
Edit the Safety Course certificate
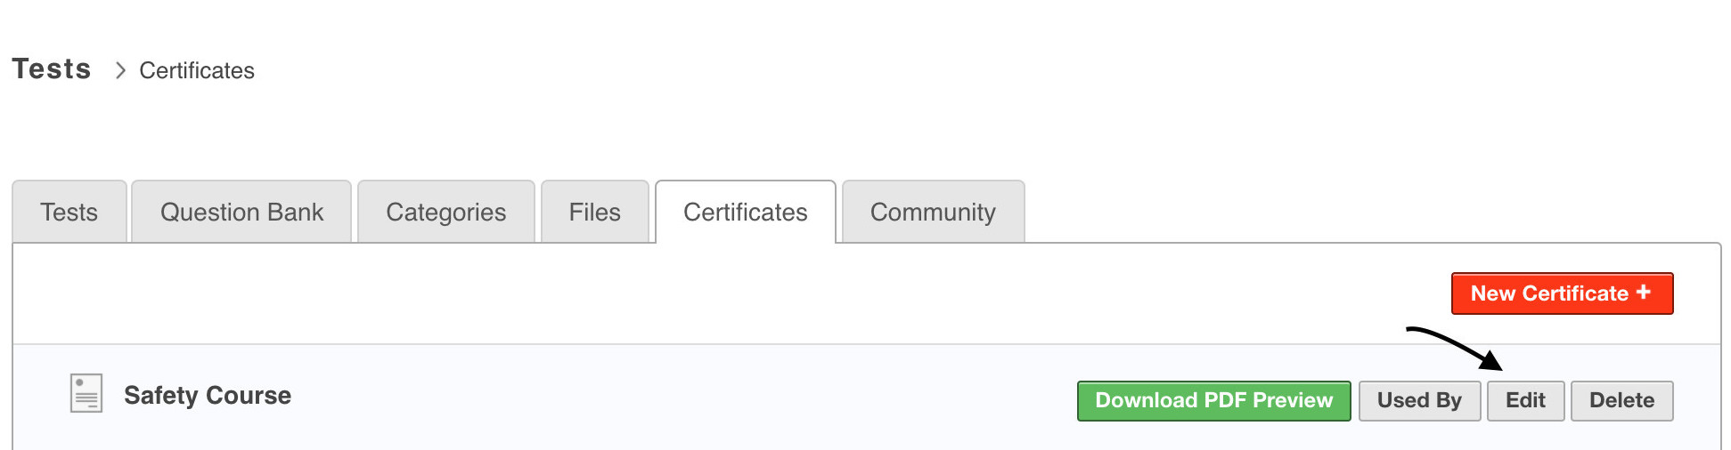(x=1525, y=400)
